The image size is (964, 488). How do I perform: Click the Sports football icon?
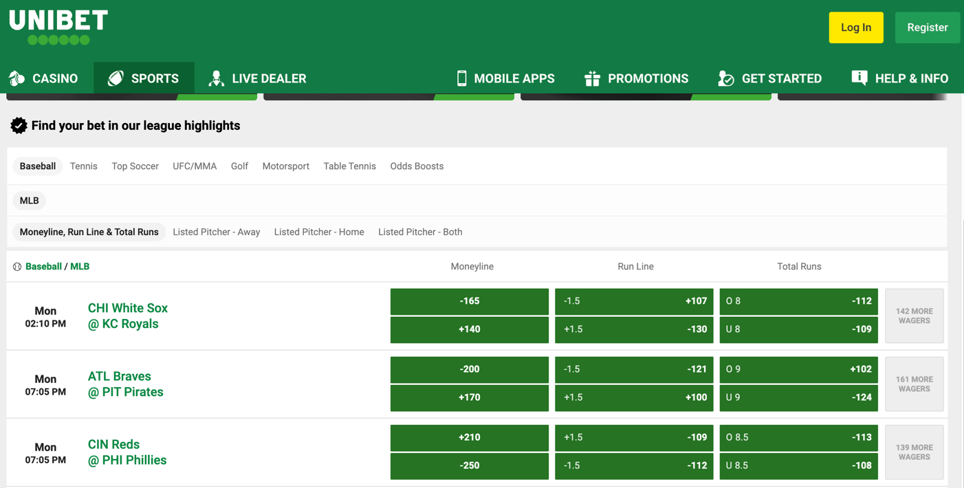pos(116,78)
